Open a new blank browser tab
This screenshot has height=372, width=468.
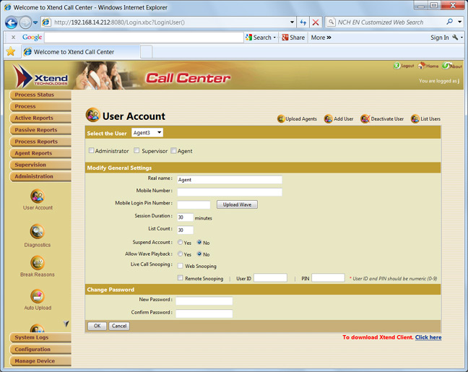point(146,52)
